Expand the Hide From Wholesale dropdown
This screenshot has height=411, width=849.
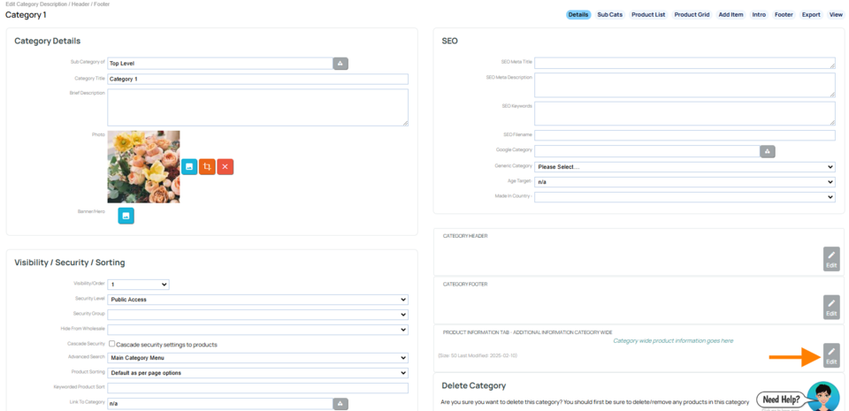(257, 330)
